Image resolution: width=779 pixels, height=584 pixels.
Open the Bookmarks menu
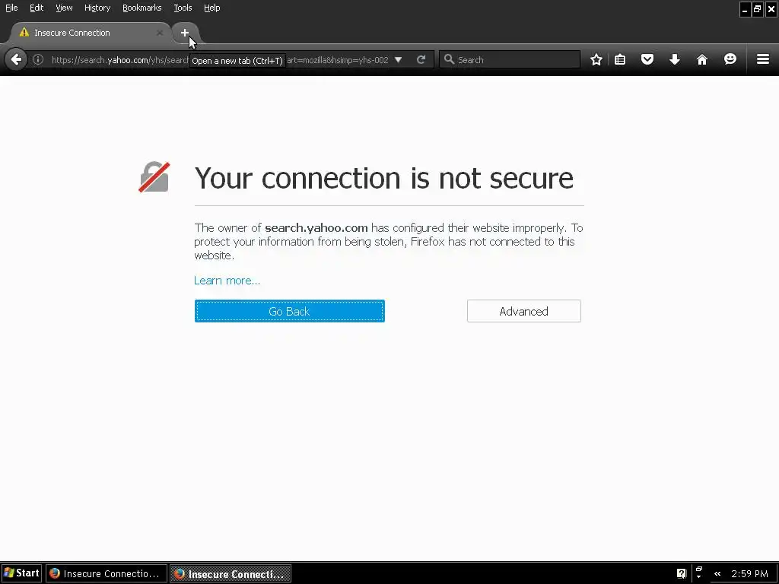142,8
